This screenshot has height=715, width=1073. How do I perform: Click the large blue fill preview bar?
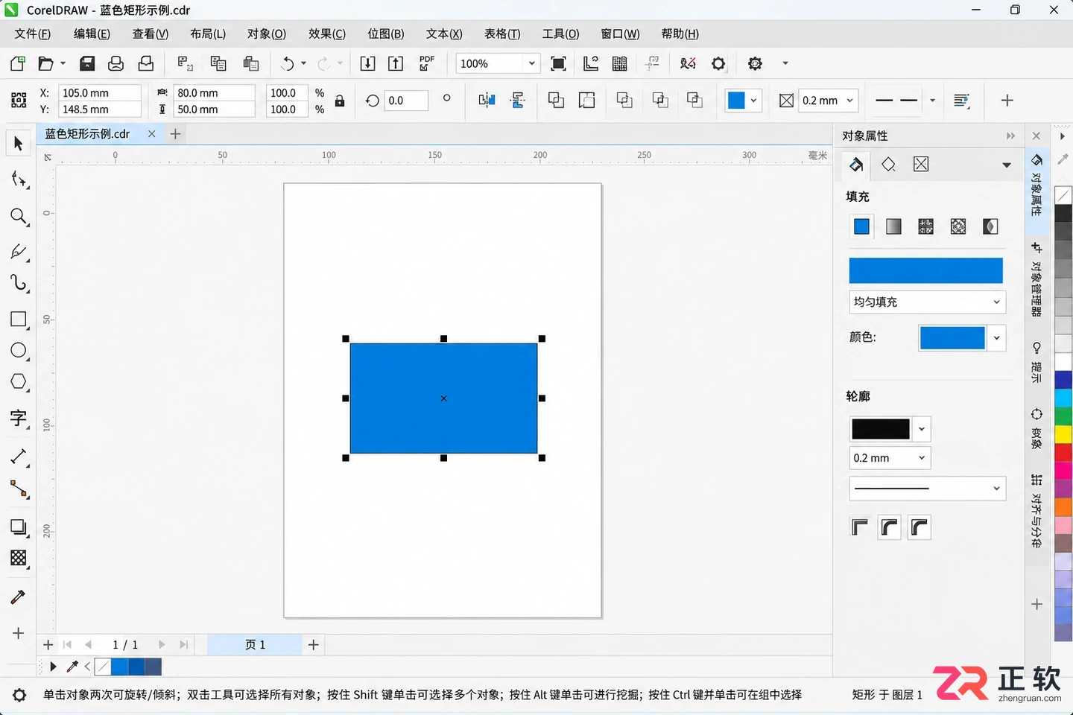pos(925,270)
